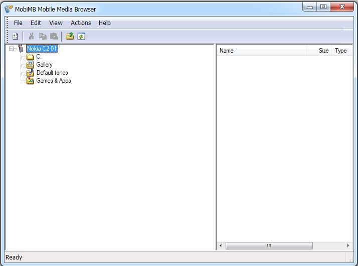Click the scrollbar left arrow
This screenshot has height=266, width=358.
[x=221, y=245]
